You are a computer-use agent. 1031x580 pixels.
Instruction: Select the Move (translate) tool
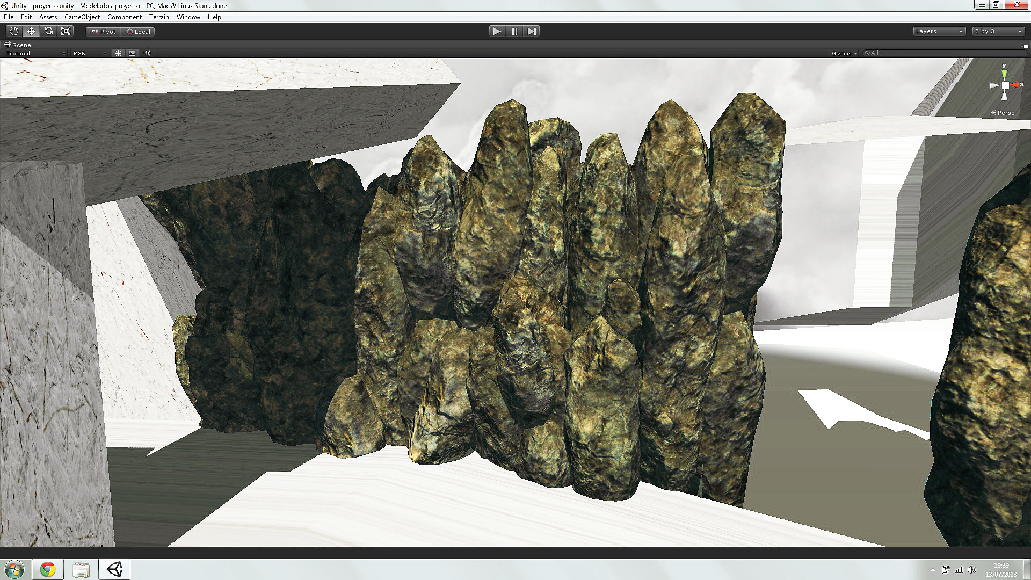[31, 31]
